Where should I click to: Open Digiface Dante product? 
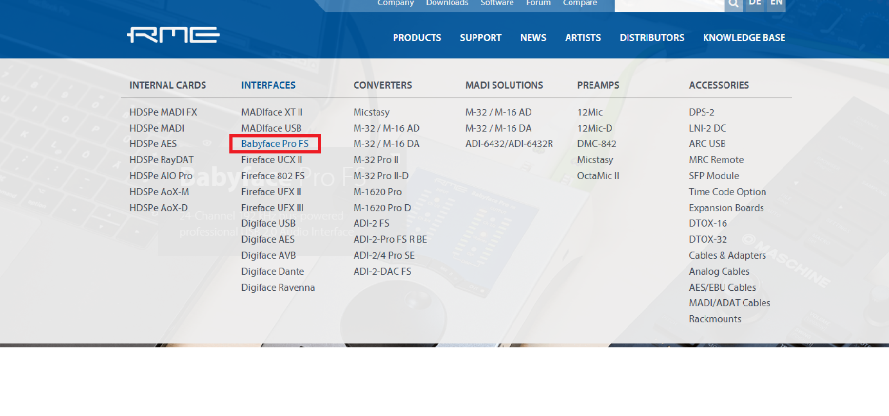[272, 272]
